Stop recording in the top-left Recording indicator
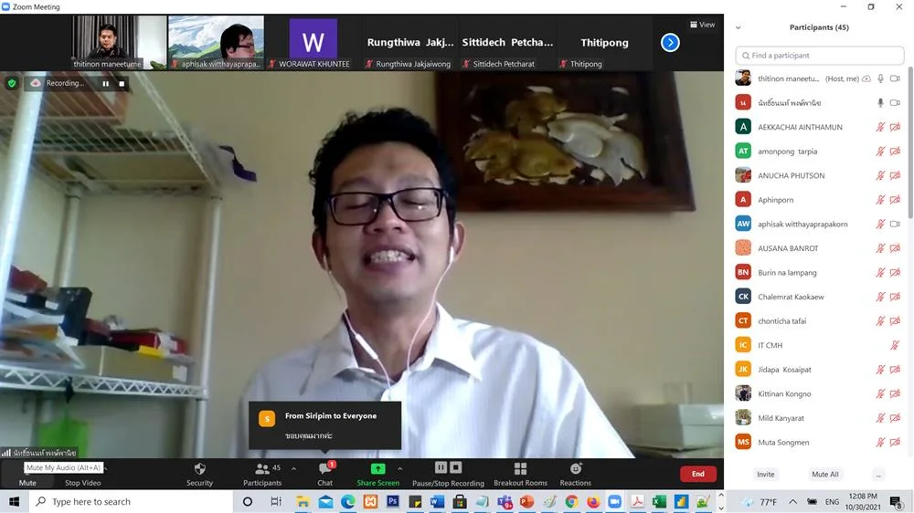 [x=122, y=83]
